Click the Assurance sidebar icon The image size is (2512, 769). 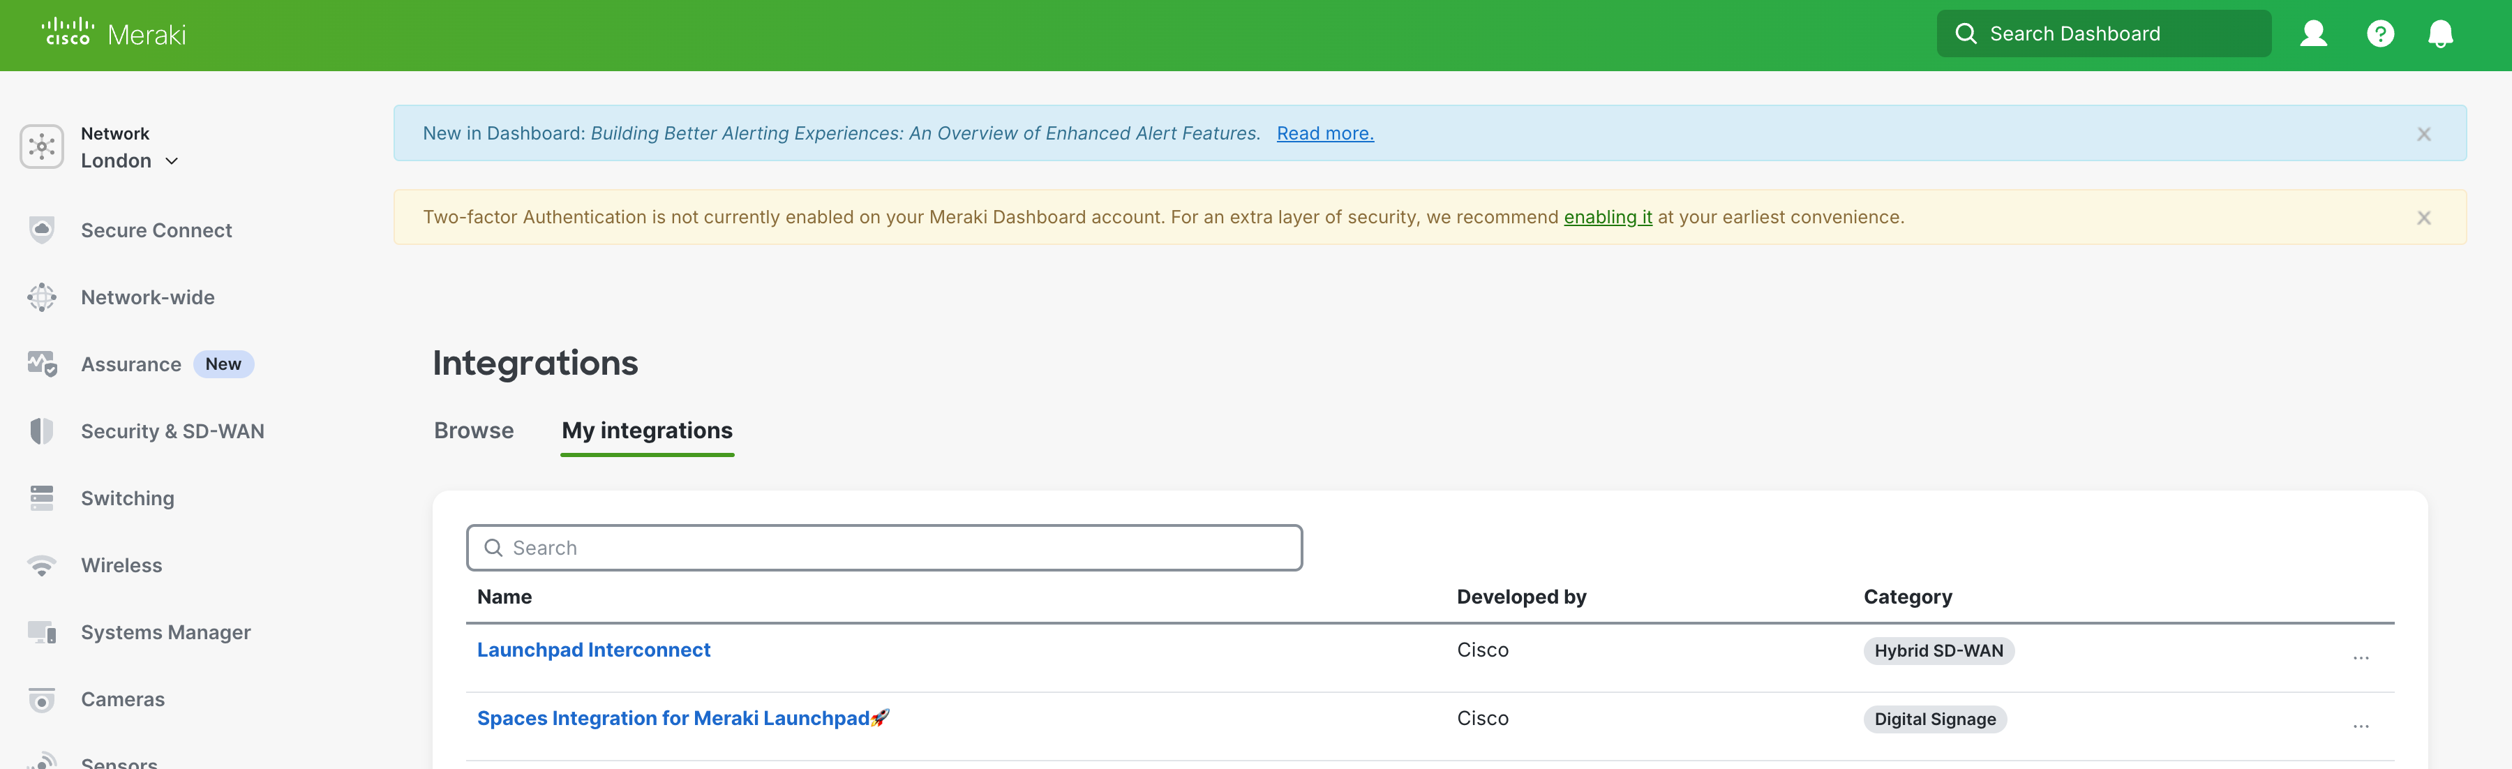click(42, 364)
